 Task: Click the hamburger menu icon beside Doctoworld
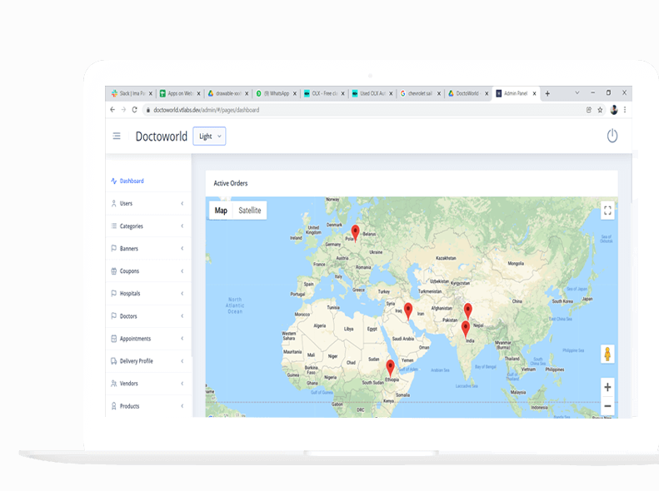coord(117,136)
